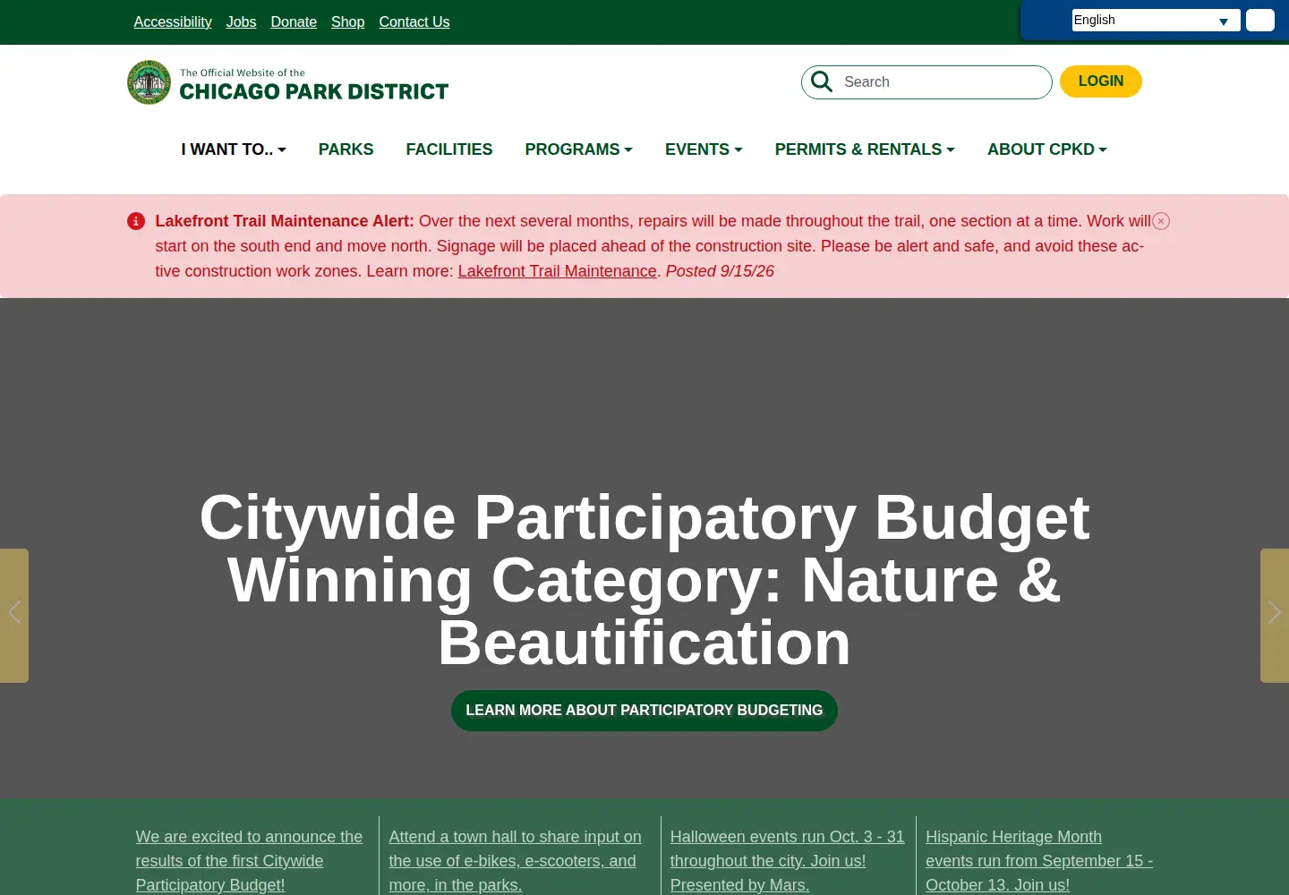Go to previous carousel slide arrow

coord(14,616)
